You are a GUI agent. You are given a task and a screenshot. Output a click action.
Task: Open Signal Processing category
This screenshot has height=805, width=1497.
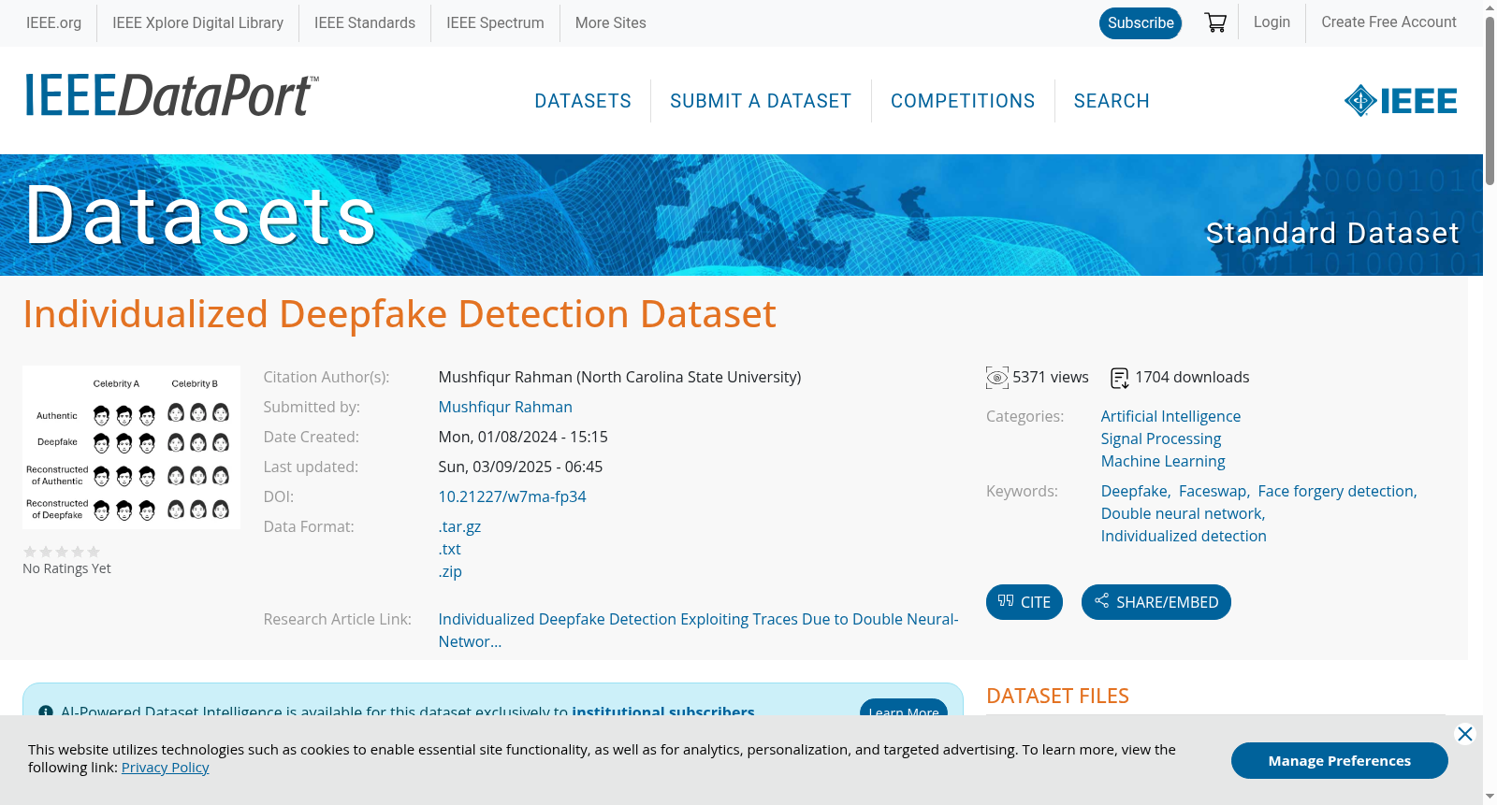coord(1161,439)
